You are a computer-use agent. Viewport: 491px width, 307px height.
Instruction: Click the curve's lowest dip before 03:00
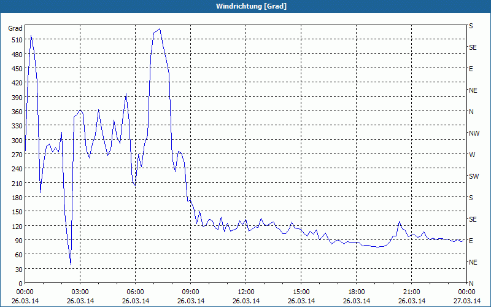[x=71, y=265]
